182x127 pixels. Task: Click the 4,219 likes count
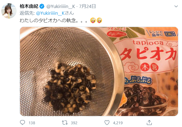[x=118, y=123]
